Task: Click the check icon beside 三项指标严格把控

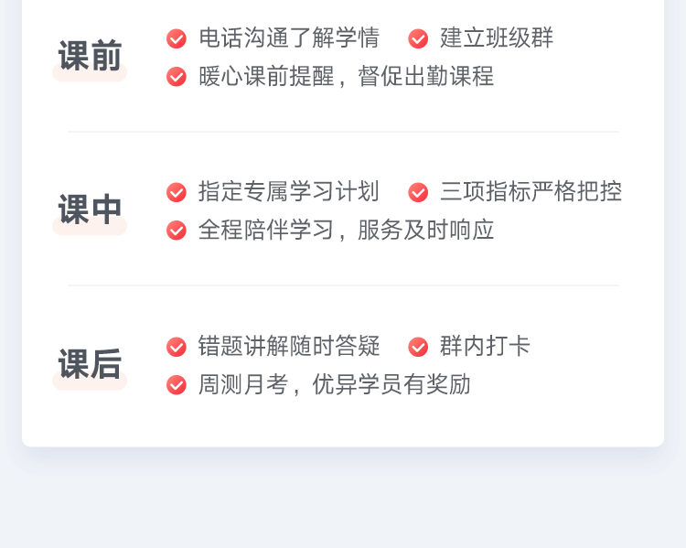Action: tap(418, 192)
